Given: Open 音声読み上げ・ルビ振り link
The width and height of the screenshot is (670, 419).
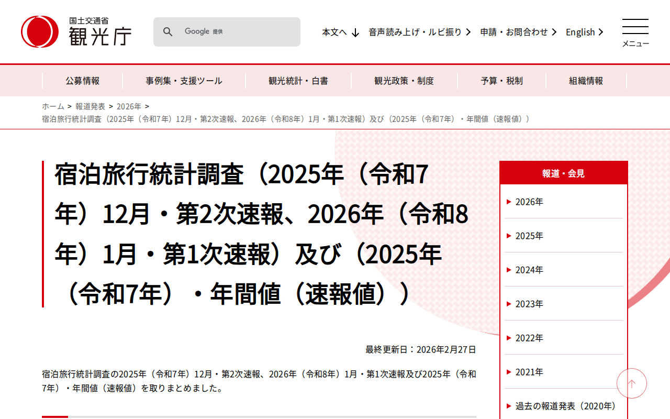Looking at the screenshot, I should 420,32.
